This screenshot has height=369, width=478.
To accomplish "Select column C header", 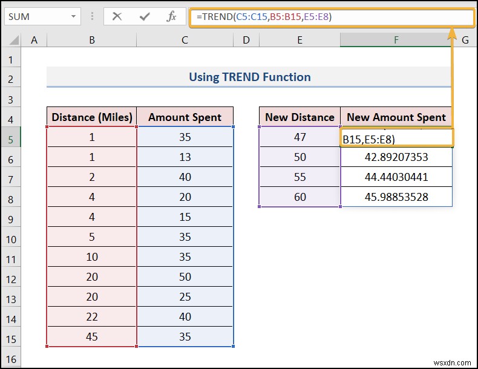I will coord(185,40).
